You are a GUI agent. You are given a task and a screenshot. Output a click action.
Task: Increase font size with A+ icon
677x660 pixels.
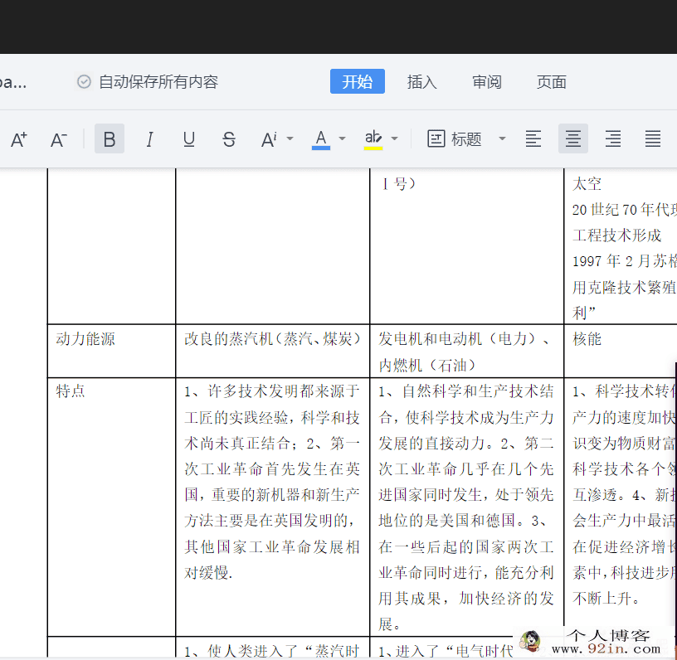19,139
